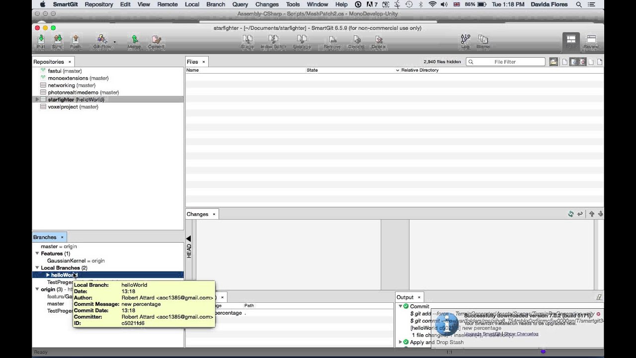The image size is (636, 358).
Task: Close the Output tab
Action: (x=418, y=297)
